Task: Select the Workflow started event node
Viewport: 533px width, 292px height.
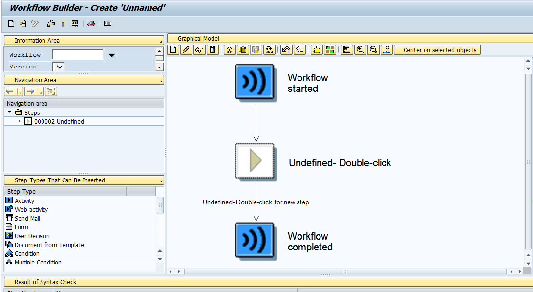Action: 255,82
